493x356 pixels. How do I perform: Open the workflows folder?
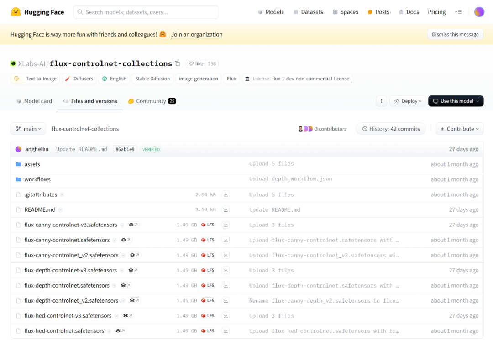coord(37,179)
